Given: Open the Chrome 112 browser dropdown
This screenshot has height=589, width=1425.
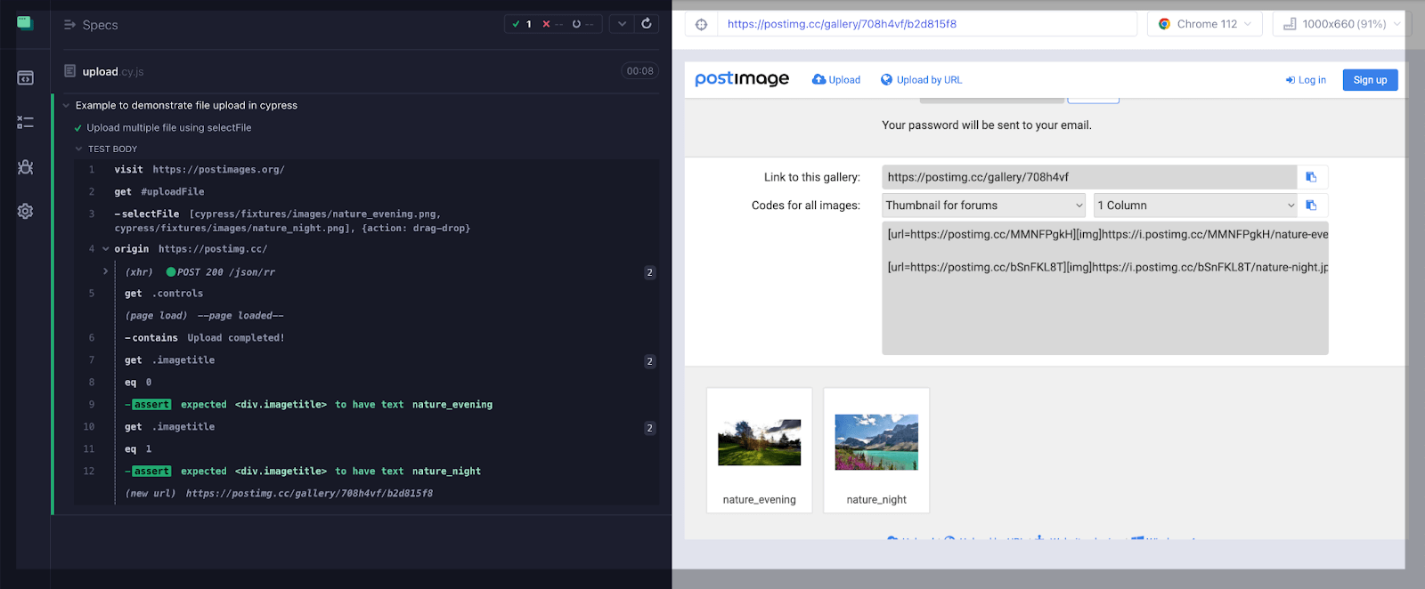Looking at the screenshot, I should coord(1206,24).
